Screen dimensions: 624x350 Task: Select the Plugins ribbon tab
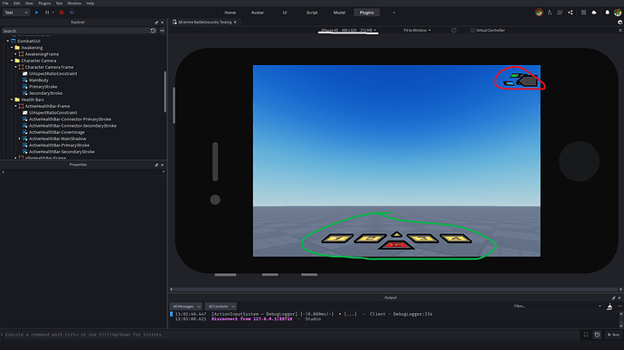tap(366, 13)
